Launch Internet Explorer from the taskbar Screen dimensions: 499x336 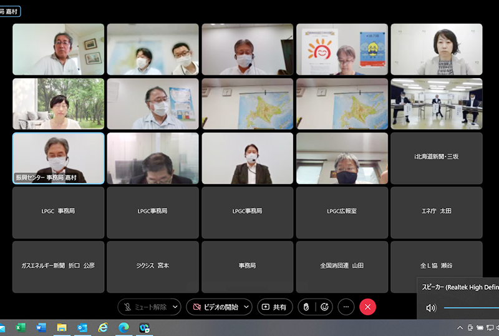pos(103,327)
